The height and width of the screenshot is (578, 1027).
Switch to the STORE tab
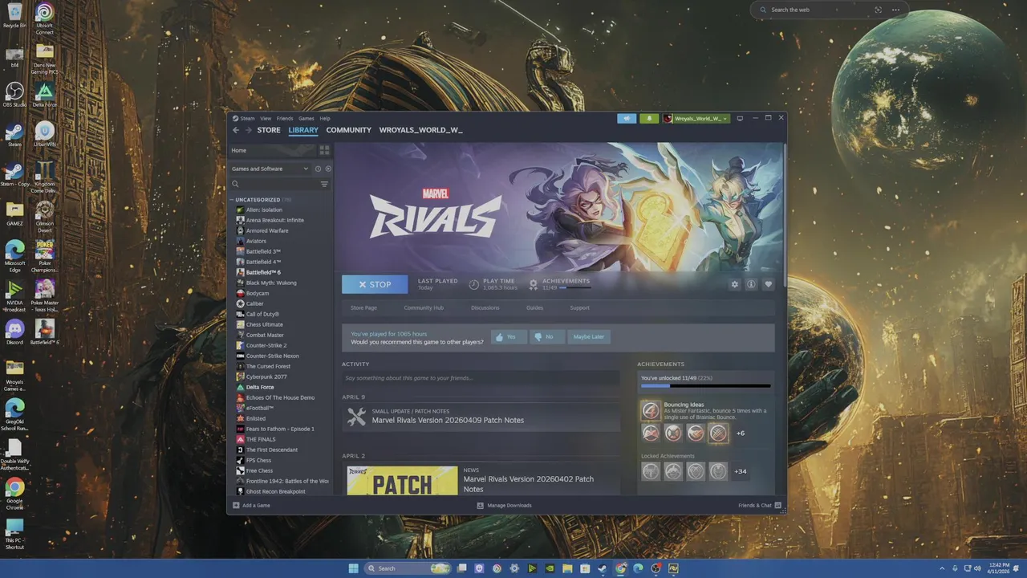(269, 130)
